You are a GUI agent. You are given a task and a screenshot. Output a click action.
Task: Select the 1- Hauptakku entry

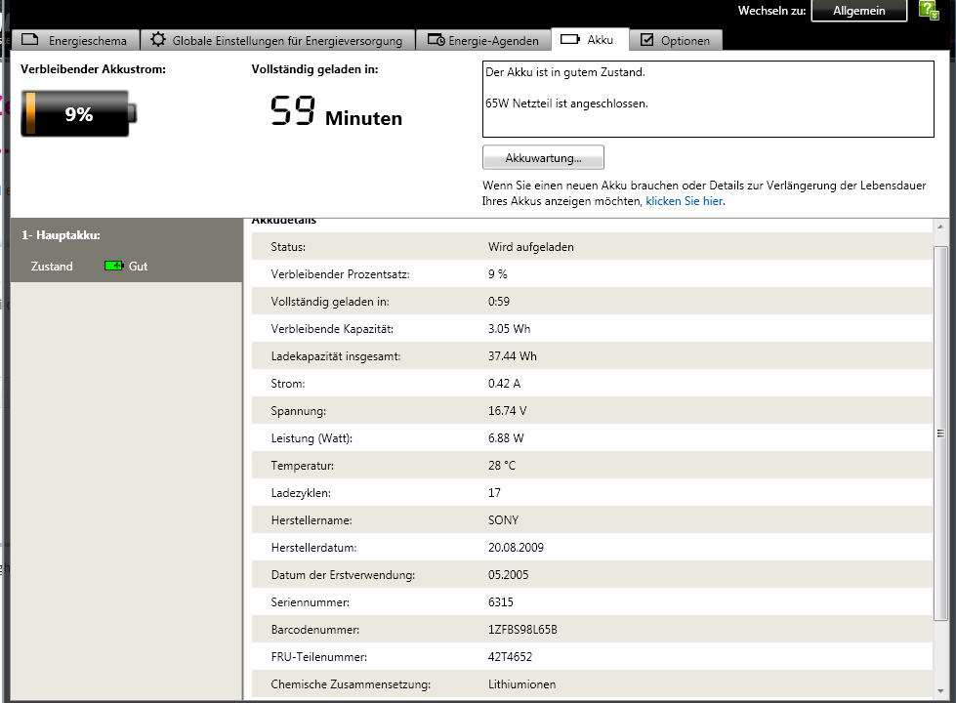pyautogui.click(x=61, y=235)
